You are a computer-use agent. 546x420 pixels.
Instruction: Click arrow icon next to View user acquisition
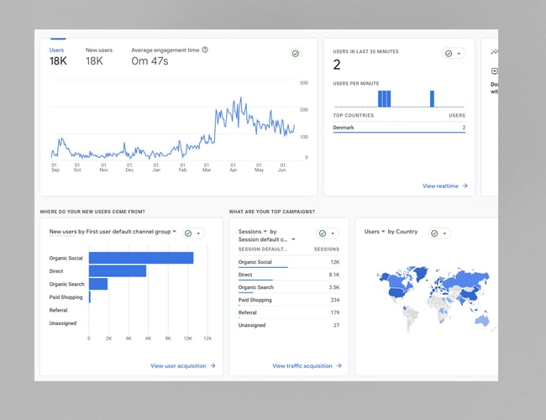click(x=213, y=366)
